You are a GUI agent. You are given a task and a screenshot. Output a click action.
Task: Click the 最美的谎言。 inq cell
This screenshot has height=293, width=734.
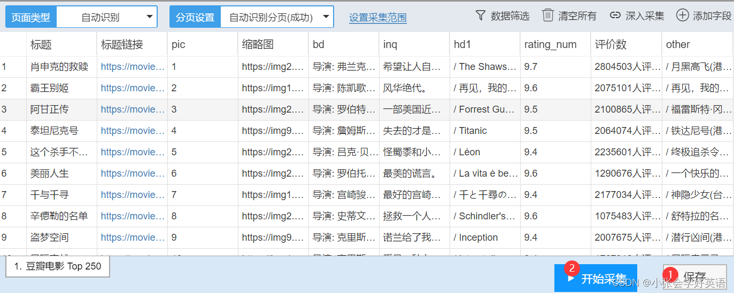tap(414, 173)
